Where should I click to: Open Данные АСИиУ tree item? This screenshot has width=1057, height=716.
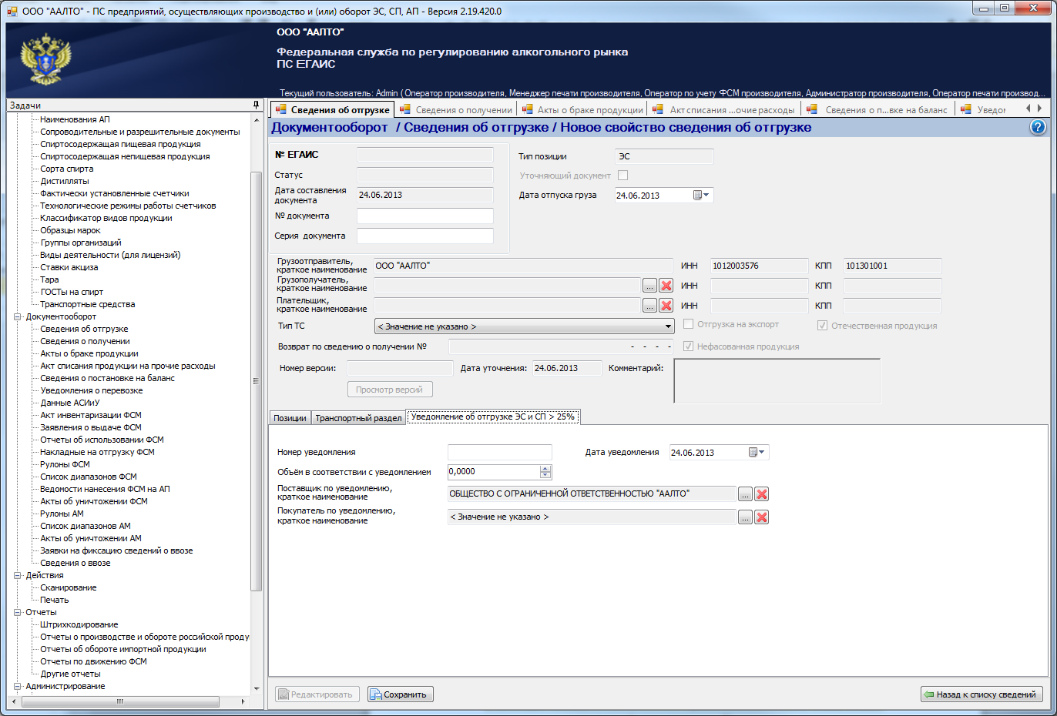70,403
